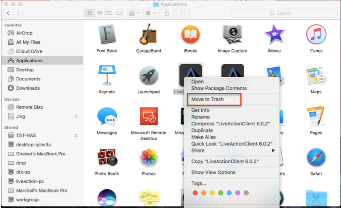Image resolution: width=341 pixels, height=208 pixels.
Task: Switch to list view
Action: click(100, 13)
